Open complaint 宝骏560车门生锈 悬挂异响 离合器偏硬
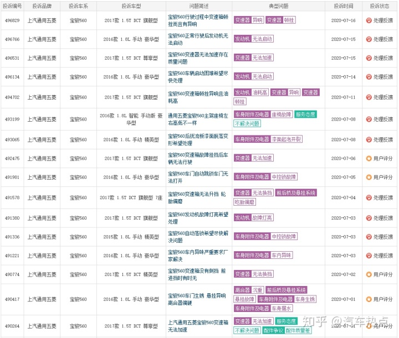The height and width of the screenshot is (338, 399). (197, 299)
